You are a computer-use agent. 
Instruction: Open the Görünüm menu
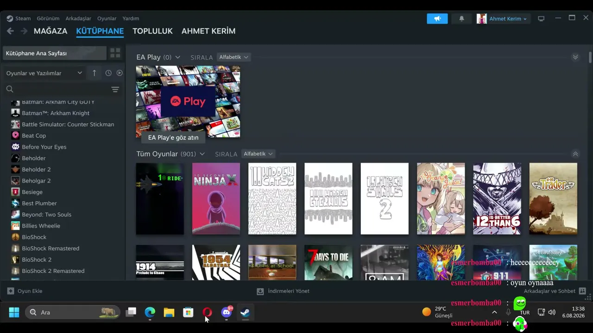coord(48,18)
